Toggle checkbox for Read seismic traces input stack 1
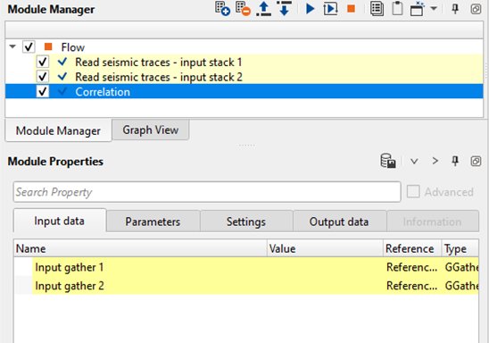This screenshot has height=343, width=489. [43, 62]
